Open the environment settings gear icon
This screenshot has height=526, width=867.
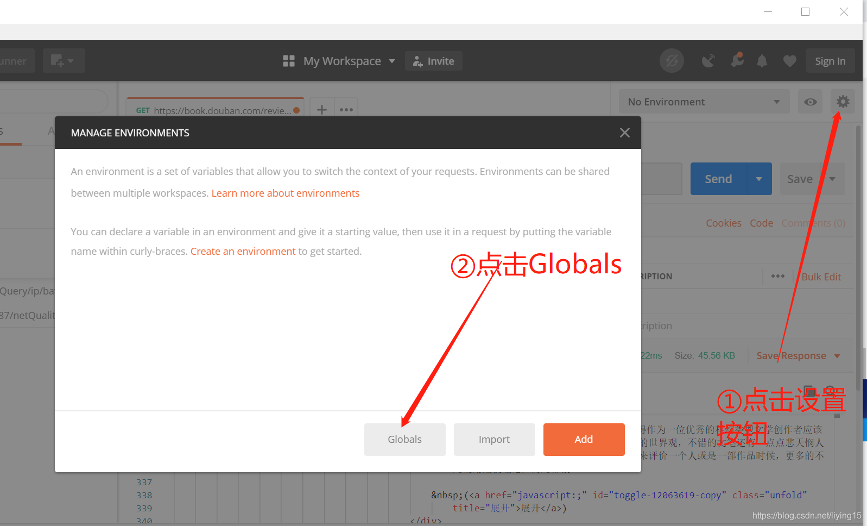tap(843, 102)
